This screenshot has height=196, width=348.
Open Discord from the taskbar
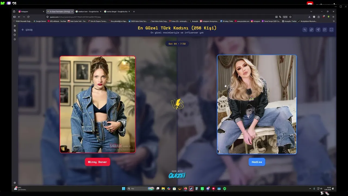tap(208, 189)
